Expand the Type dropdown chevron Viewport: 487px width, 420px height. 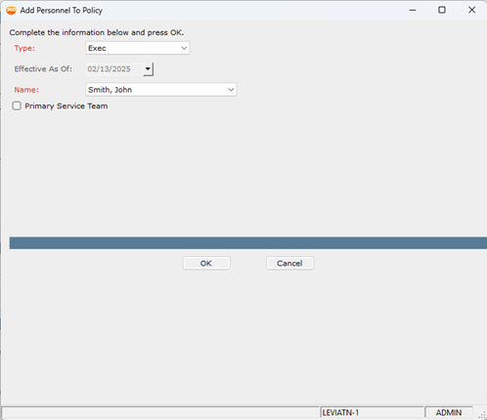(x=184, y=48)
